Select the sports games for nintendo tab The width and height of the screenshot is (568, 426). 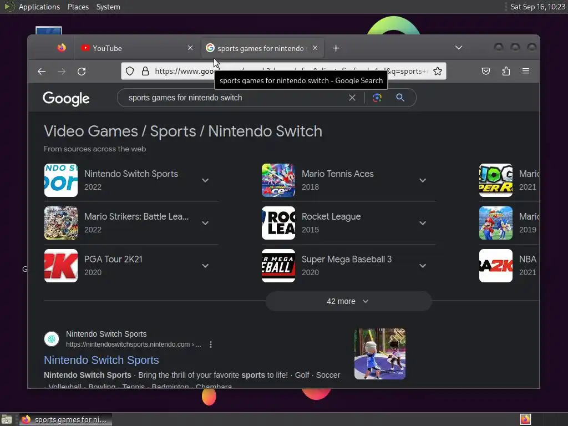point(262,48)
